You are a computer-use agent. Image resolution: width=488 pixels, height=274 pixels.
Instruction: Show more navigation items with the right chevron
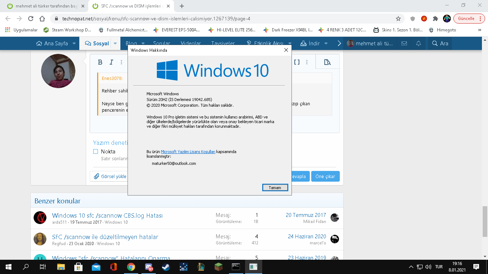[x=339, y=44]
